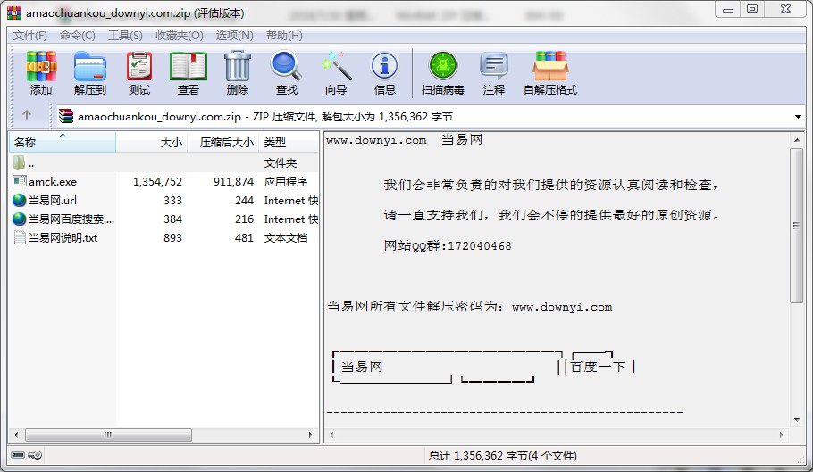Run the Test (测试) archive tool
This screenshot has height=472, width=813.
click(139, 66)
